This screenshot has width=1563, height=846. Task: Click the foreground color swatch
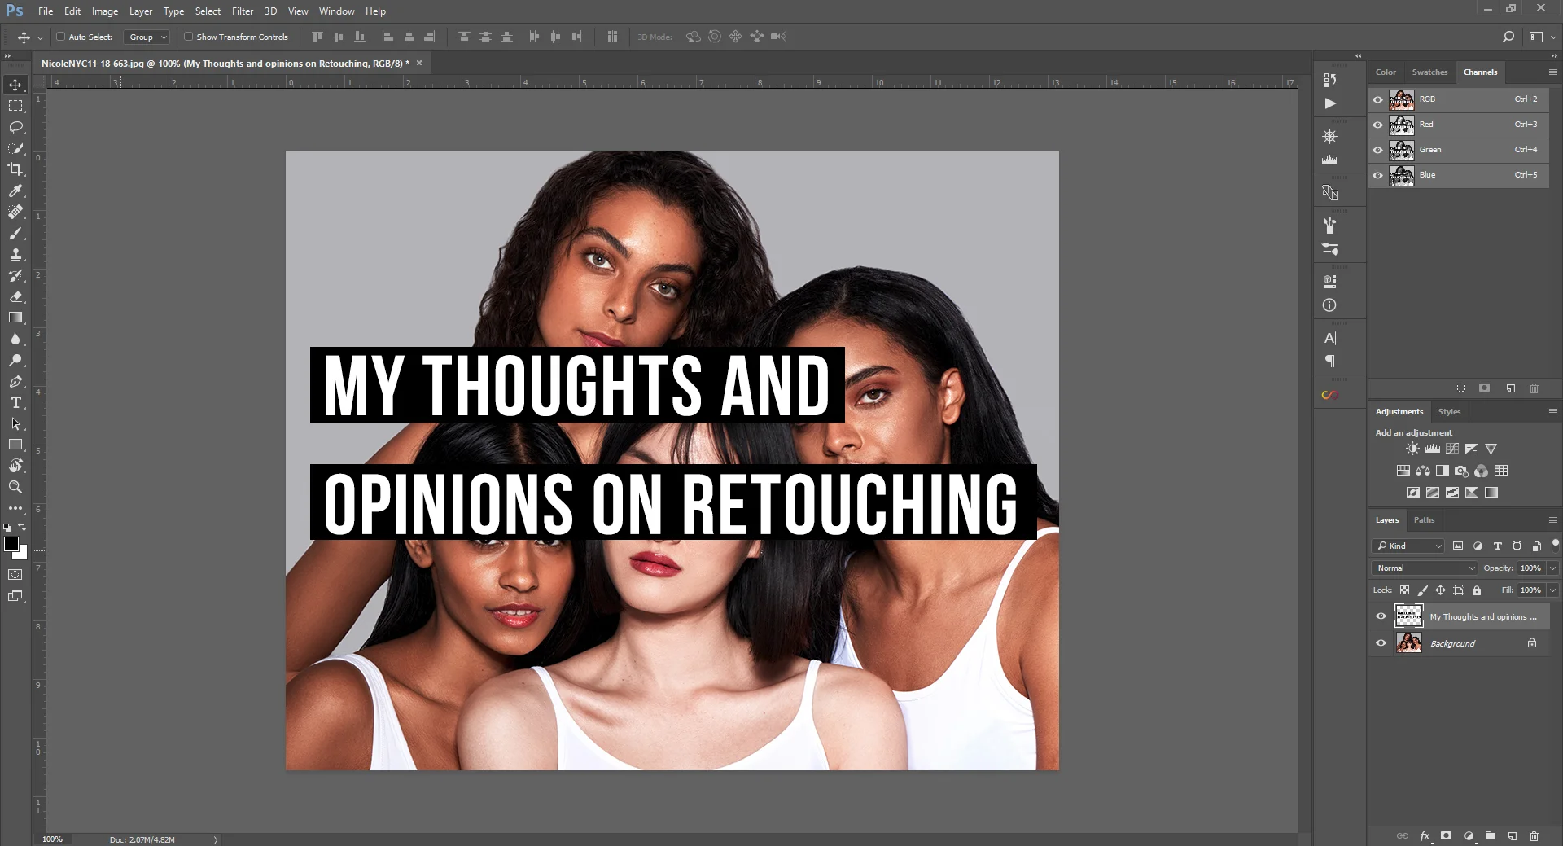click(x=11, y=544)
